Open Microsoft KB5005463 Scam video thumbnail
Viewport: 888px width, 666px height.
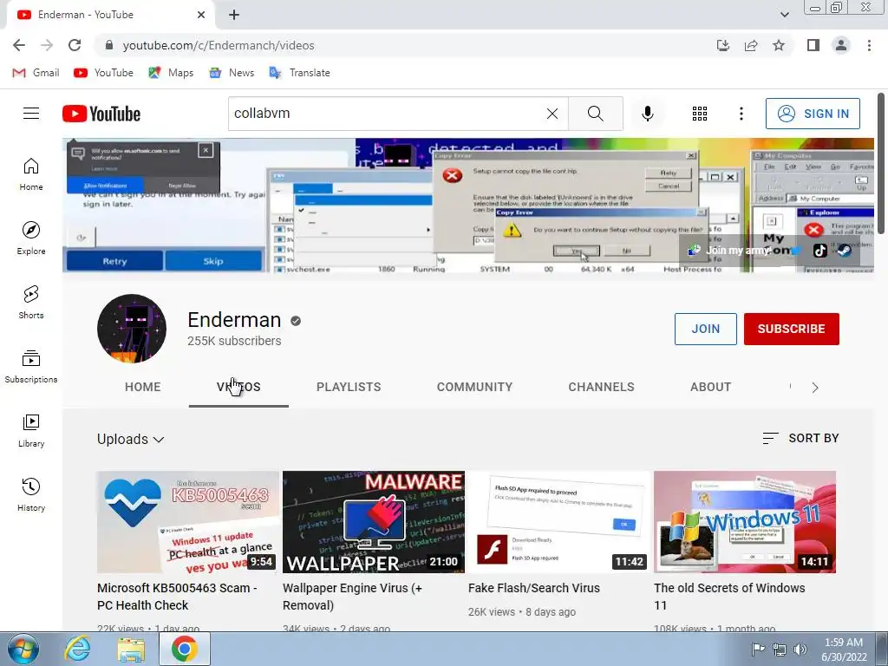pyautogui.click(x=188, y=522)
